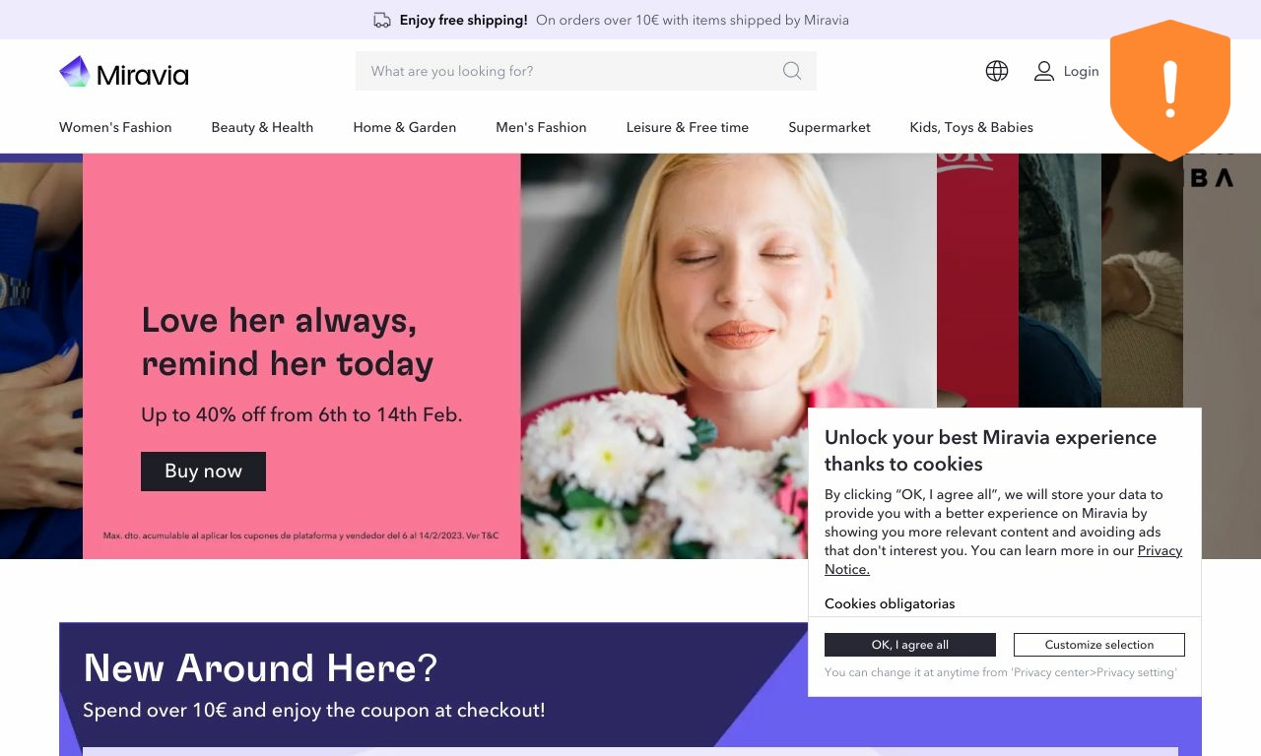Screen dimensions: 1261x756
Task: Open Kids, Toys & Babies category
Action: (x=971, y=127)
